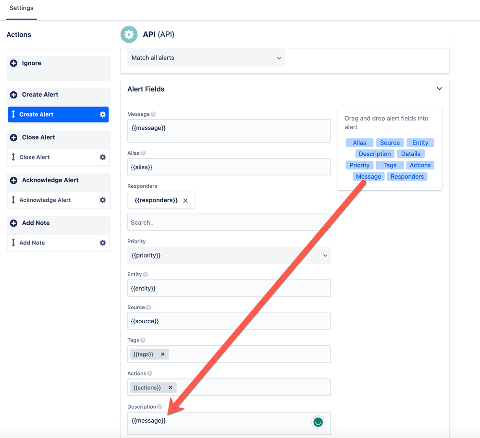Viewport: 480px width, 438px height.
Task: Click the plus icon beside Ignore
Action: click(13, 63)
